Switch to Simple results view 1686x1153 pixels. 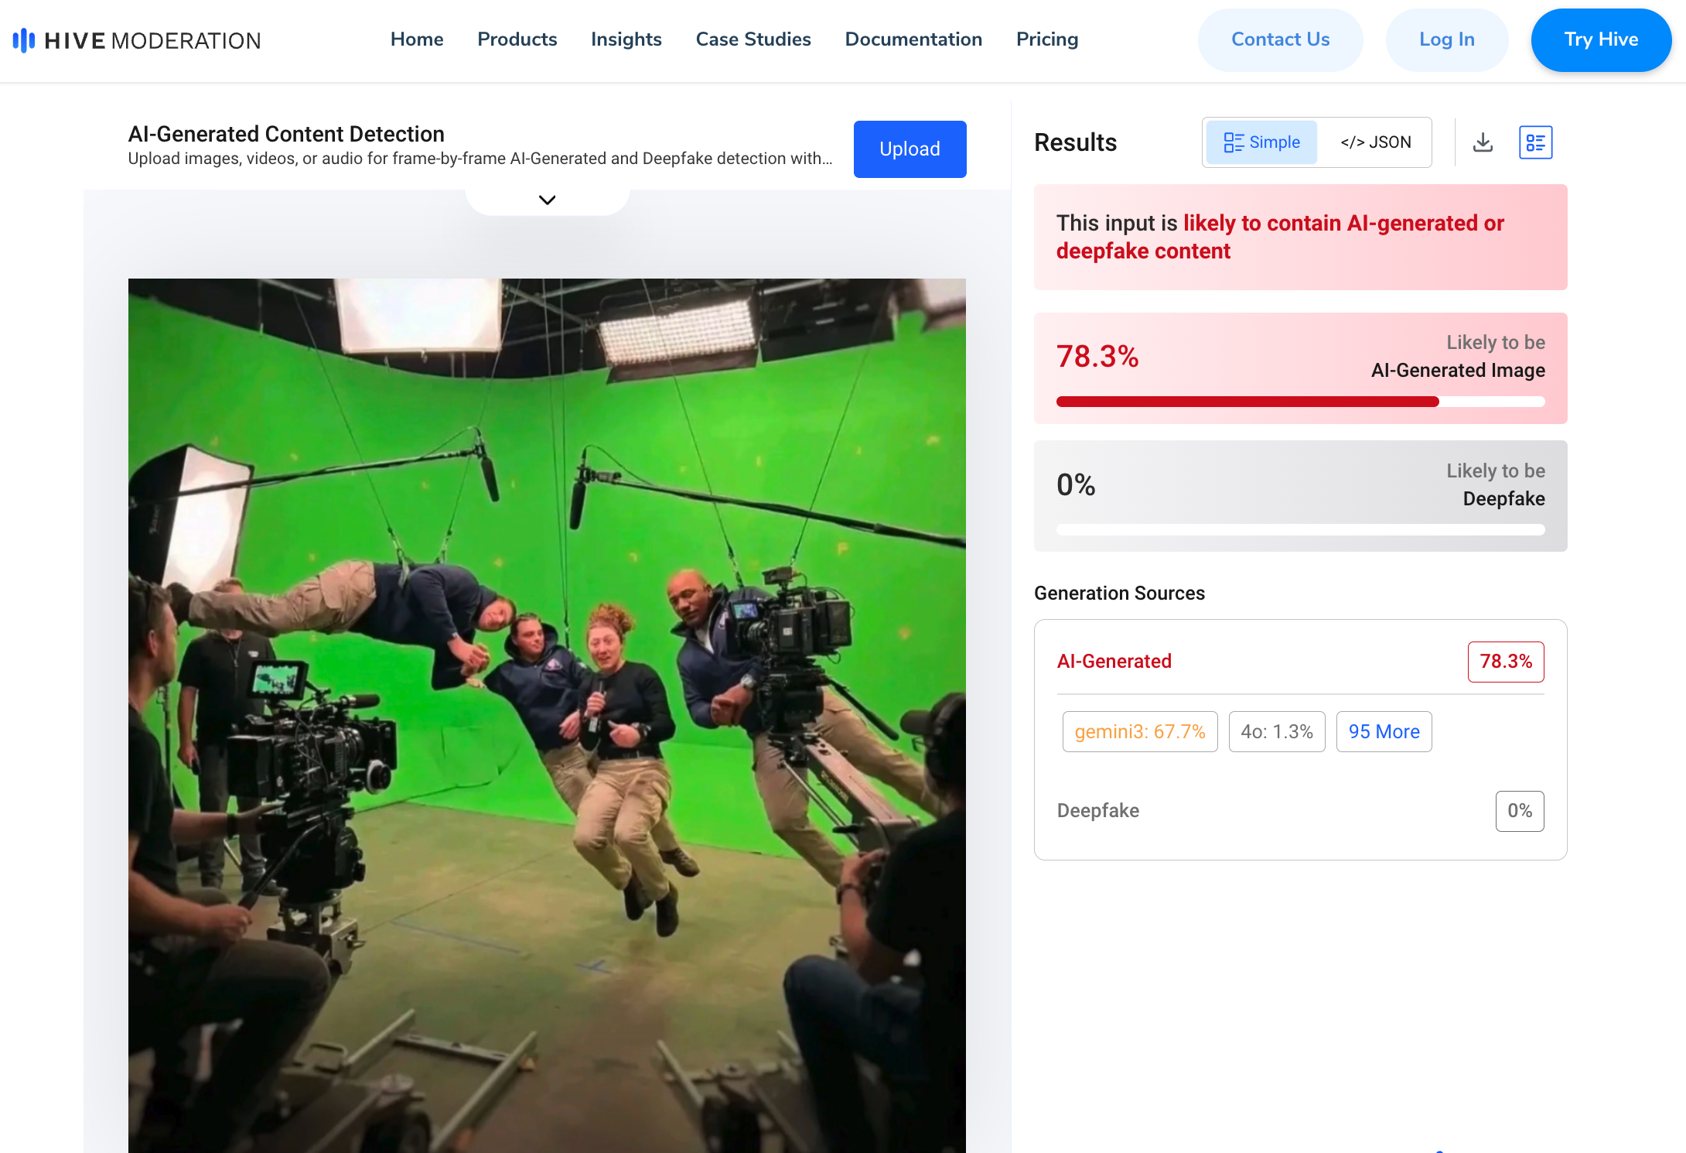(x=1261, y=142)
